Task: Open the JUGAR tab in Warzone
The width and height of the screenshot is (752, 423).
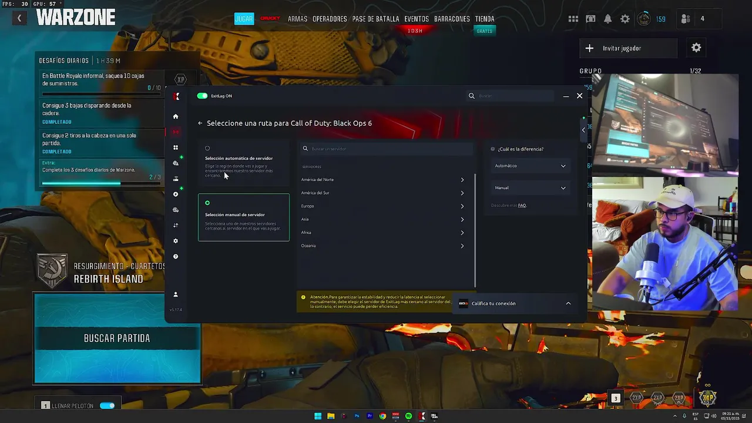Action: coord(244,19)
